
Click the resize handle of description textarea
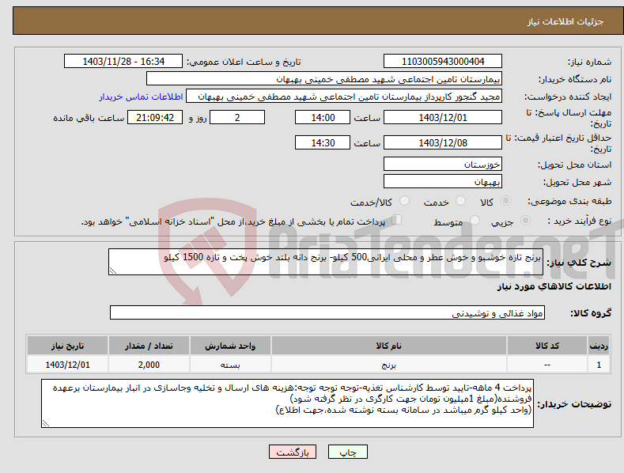(113, 271)
